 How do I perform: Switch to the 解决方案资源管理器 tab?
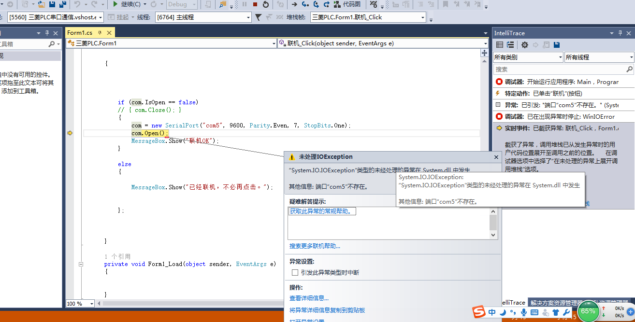click(557, 303)
